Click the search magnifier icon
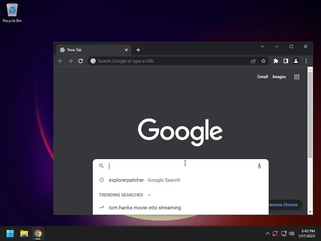The height and width of the screenshot is (241, 321). point(101,166)
